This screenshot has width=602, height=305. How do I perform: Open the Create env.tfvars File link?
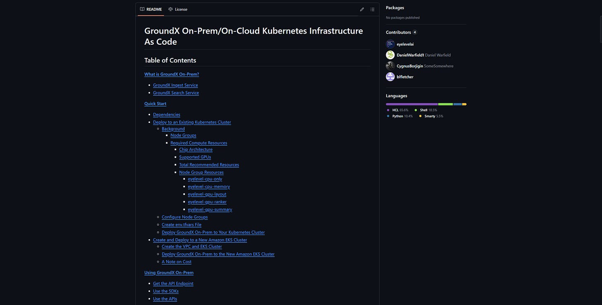click(x=182, y=225)
